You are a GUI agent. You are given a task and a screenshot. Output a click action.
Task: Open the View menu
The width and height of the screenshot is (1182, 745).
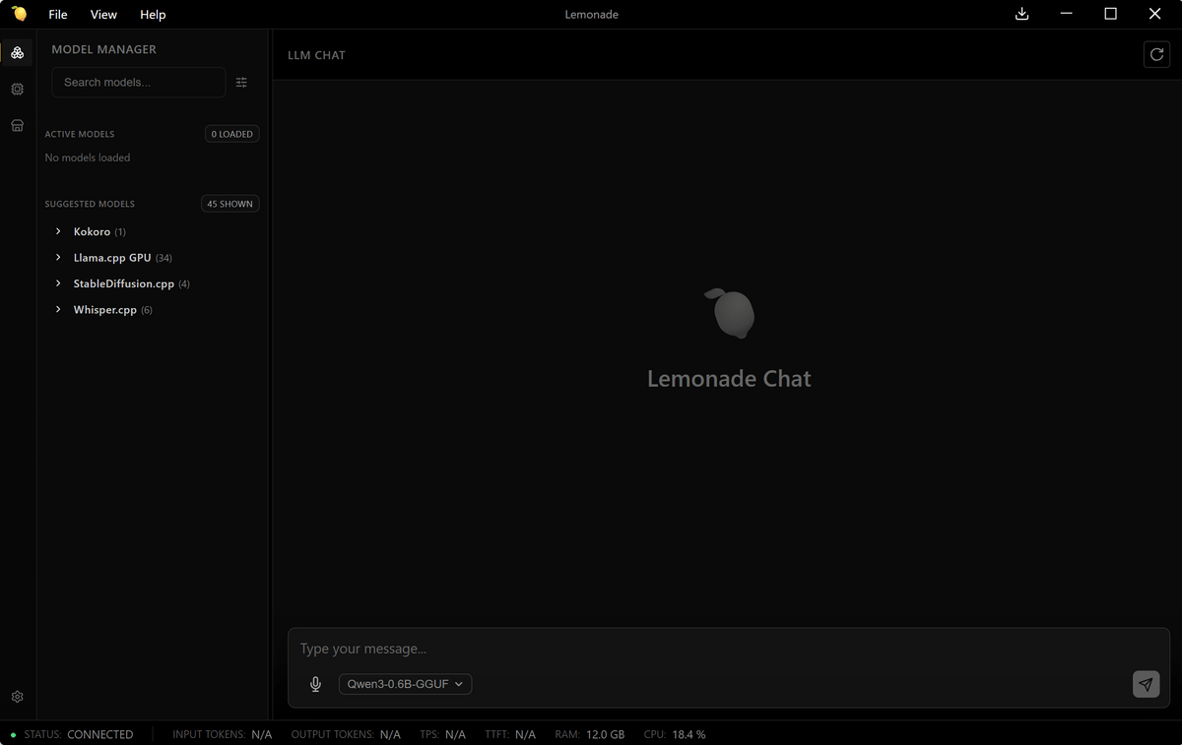click(103, 15)
